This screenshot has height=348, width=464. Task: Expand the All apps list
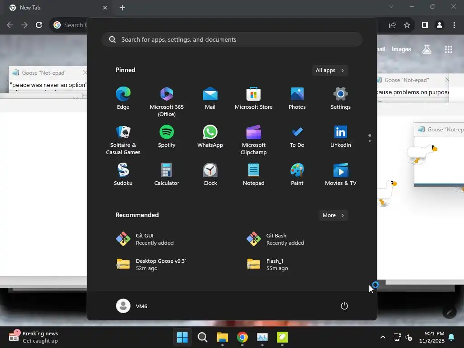coord(330,70)
